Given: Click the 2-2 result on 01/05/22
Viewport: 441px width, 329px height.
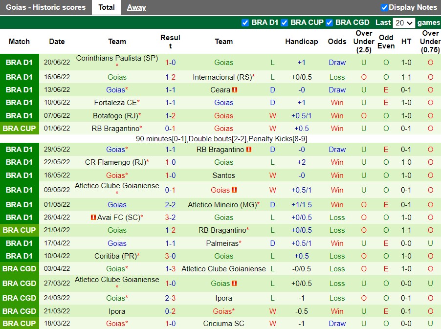Looking at the screenshot, I should click(171, 205).
